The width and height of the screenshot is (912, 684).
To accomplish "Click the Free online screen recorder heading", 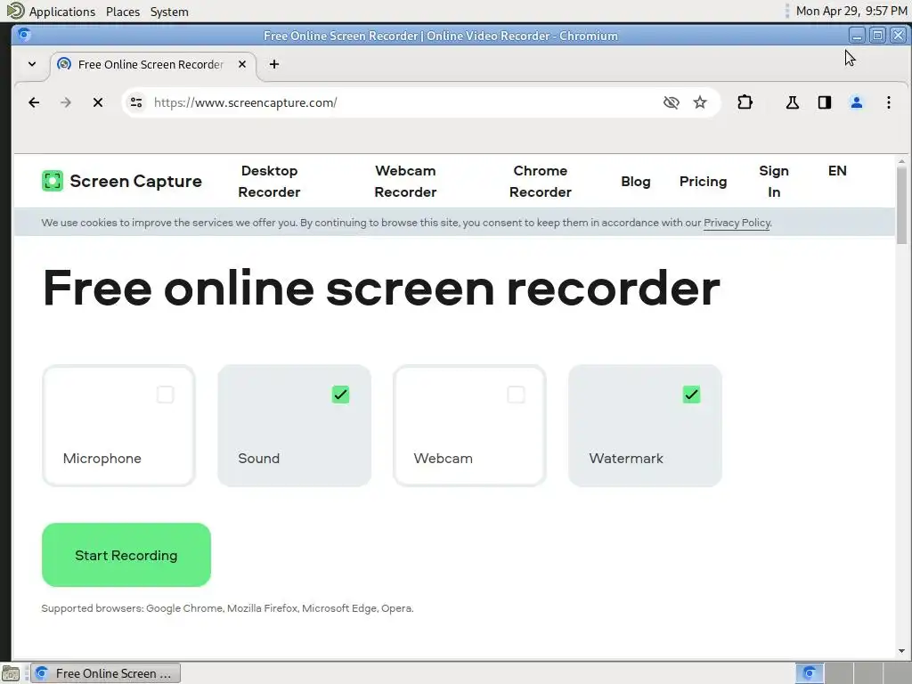I will pyautogui.click(x=381, y=289).
